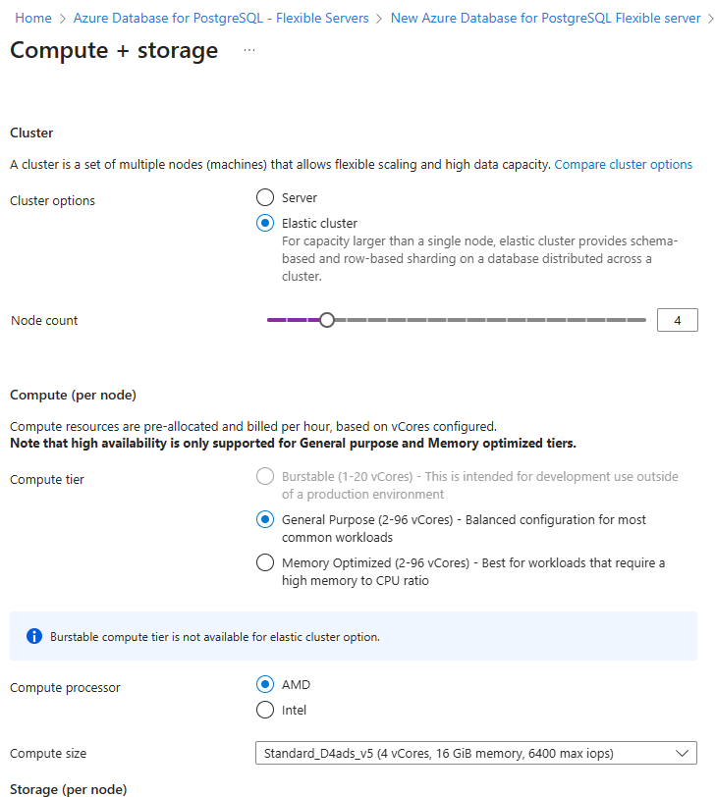
Task: Click the breadcrumb separator arrow after Home
Action: (62, 18)
